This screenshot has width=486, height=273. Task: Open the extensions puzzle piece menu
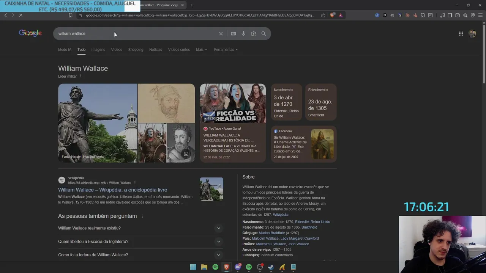(423, 15)
